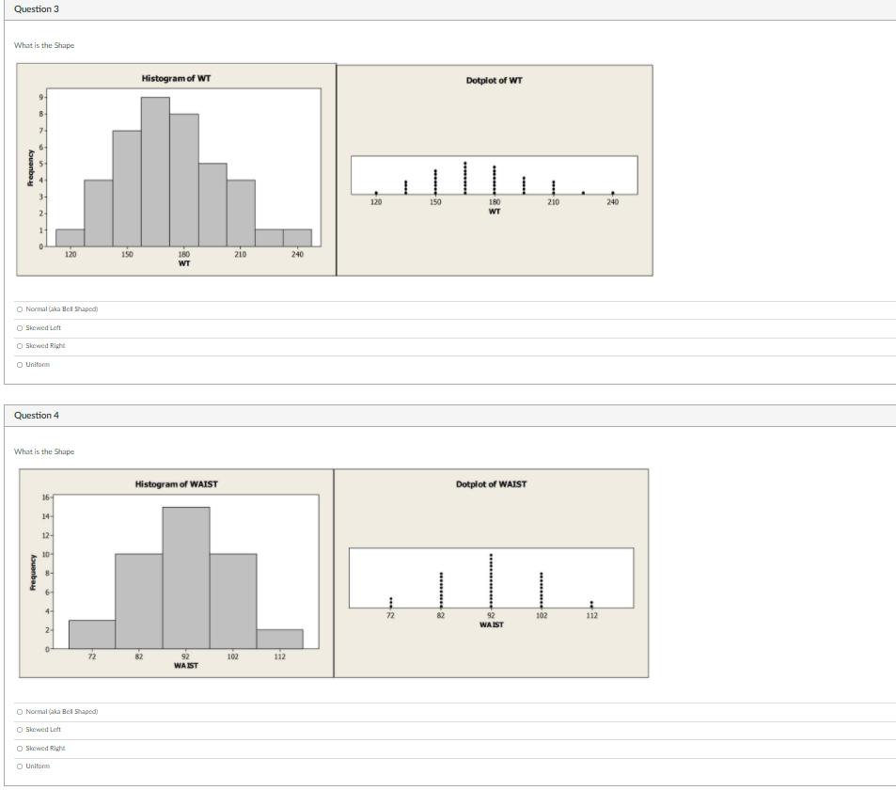
Task: Click the Dotplot of WT image
Action: click(494, 169)
